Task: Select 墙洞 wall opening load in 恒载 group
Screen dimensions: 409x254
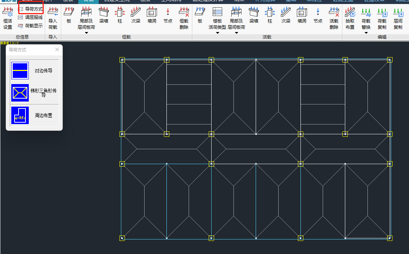Action: coord(152,15)
